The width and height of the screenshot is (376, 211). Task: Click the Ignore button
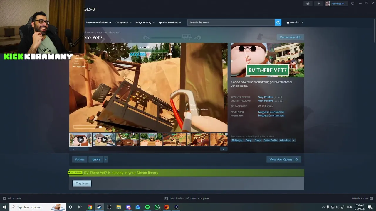point(96,159)
